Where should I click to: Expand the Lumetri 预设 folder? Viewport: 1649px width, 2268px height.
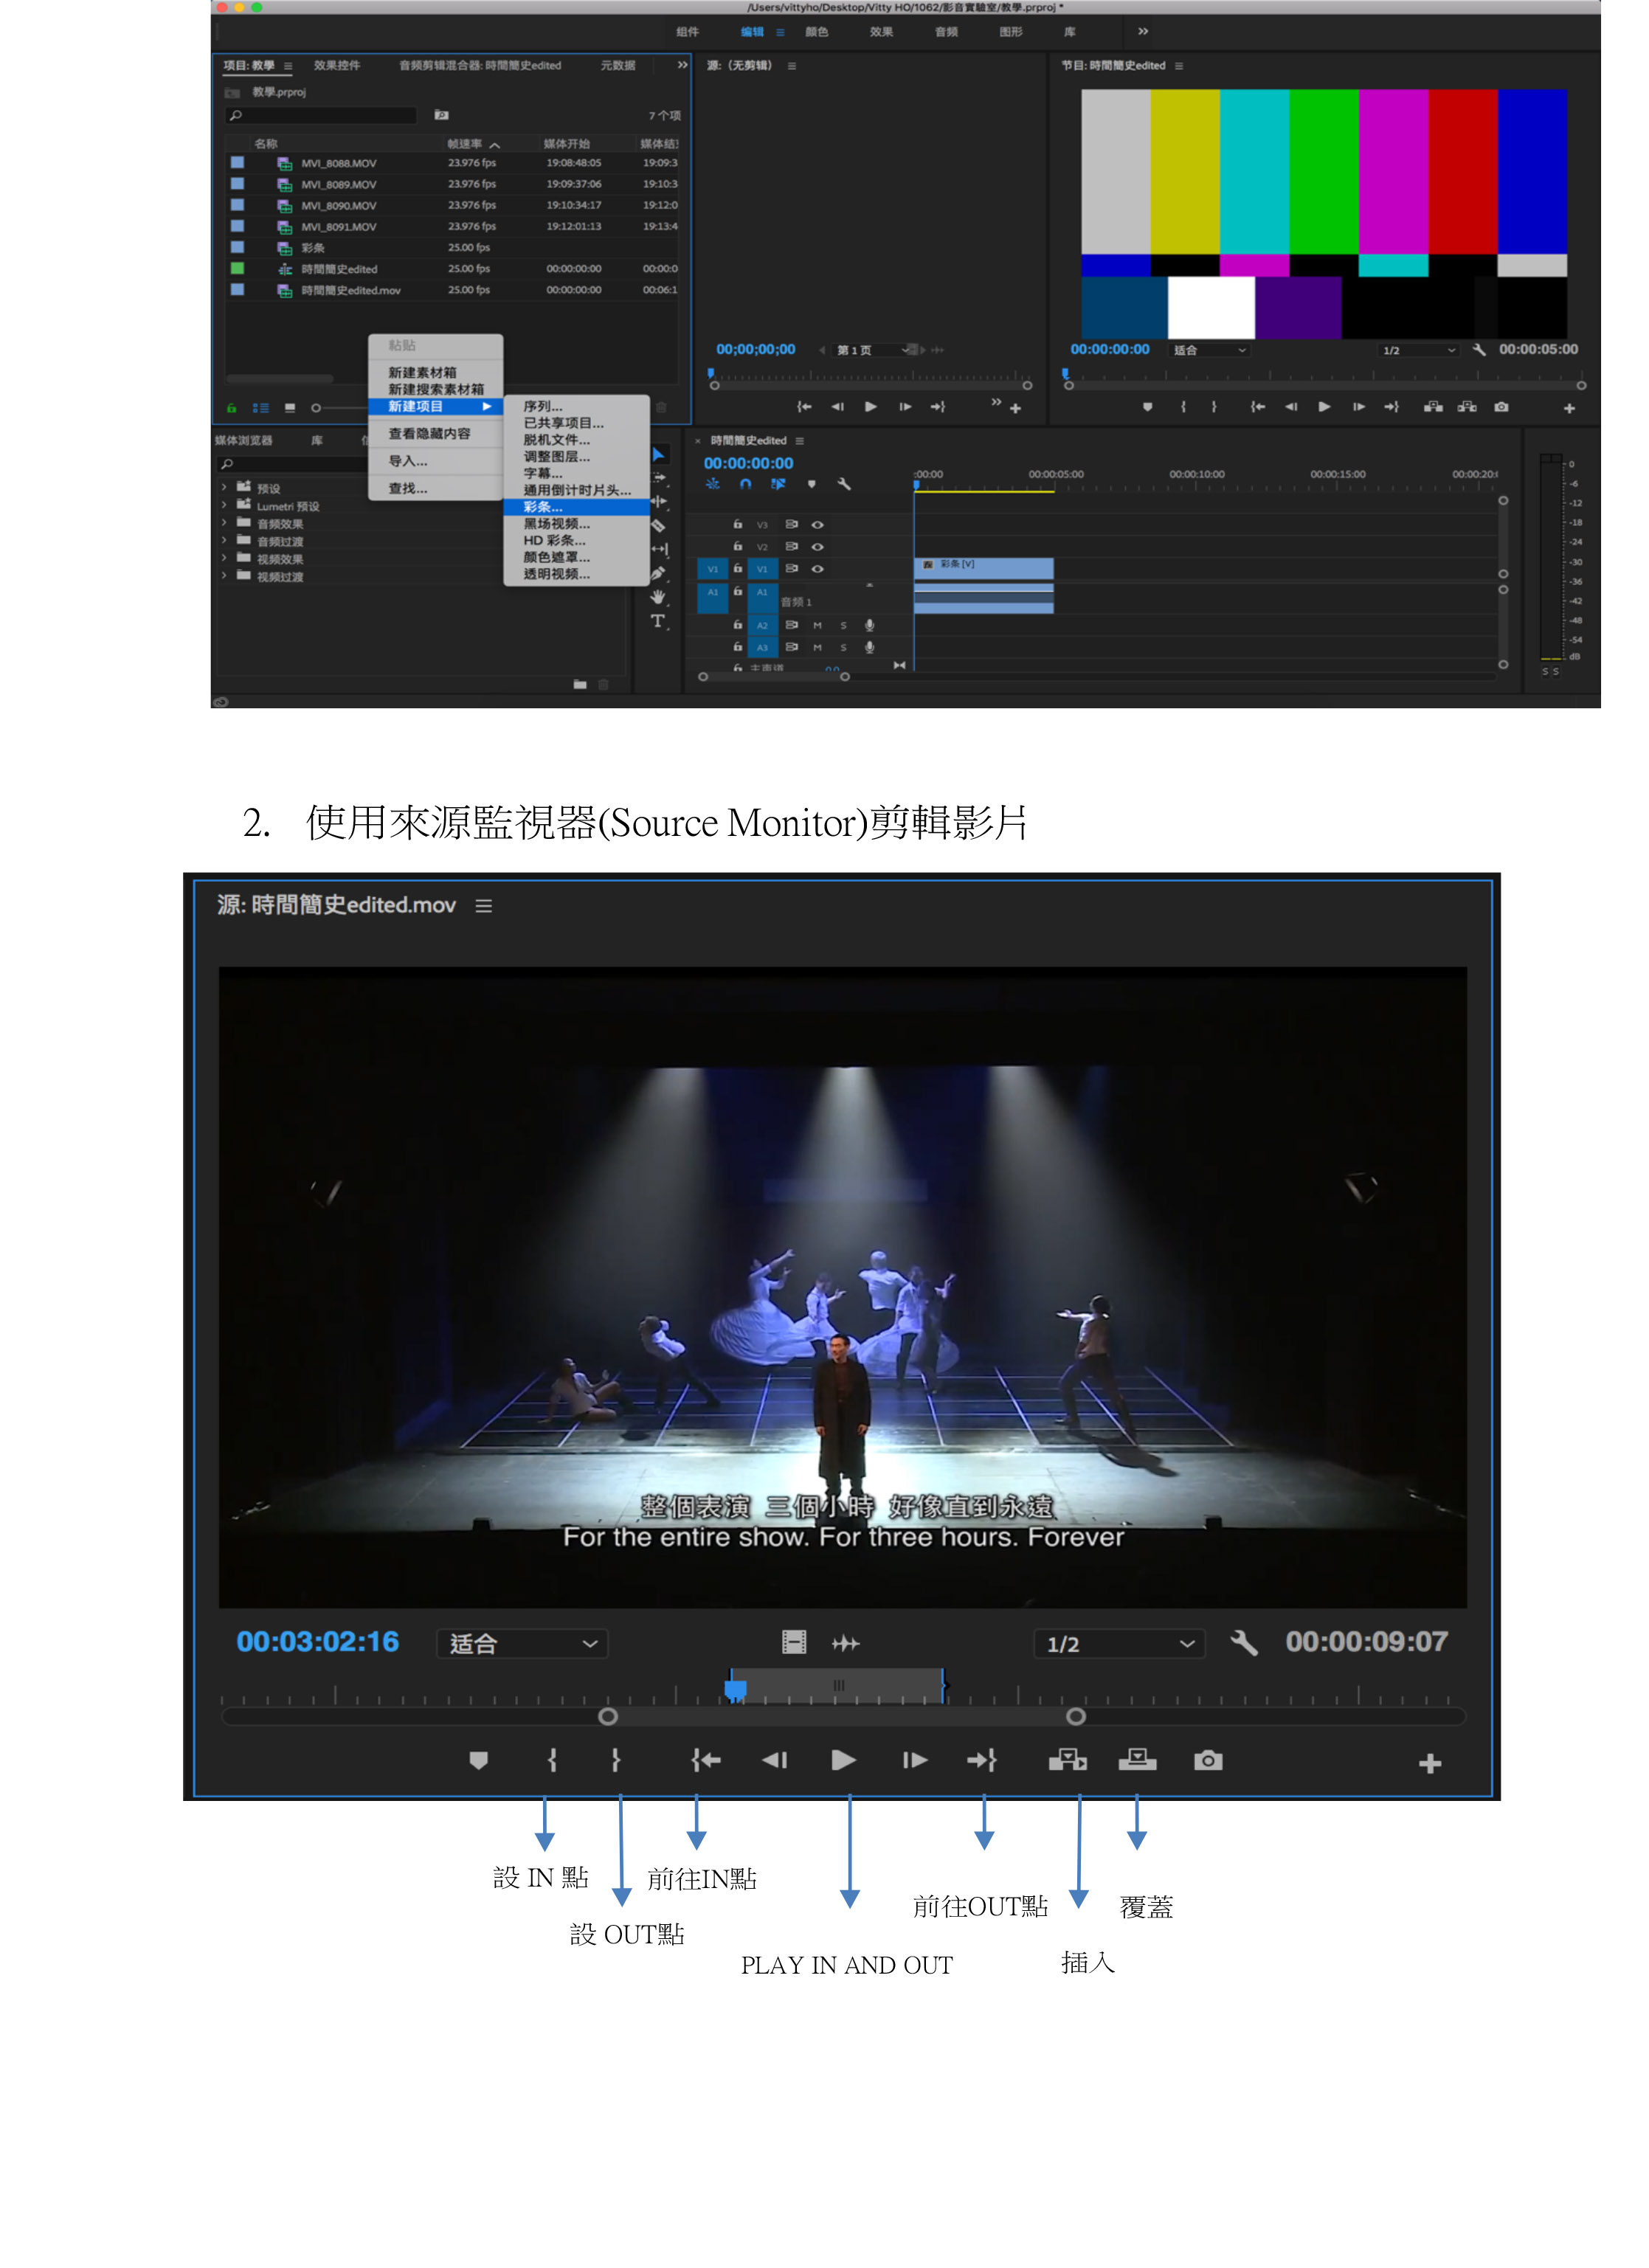click(x=224, y=506)
